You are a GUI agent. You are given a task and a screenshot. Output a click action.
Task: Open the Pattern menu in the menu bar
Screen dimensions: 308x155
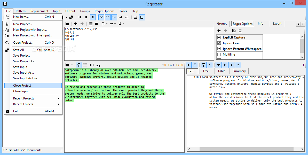(x=21, y=11)
